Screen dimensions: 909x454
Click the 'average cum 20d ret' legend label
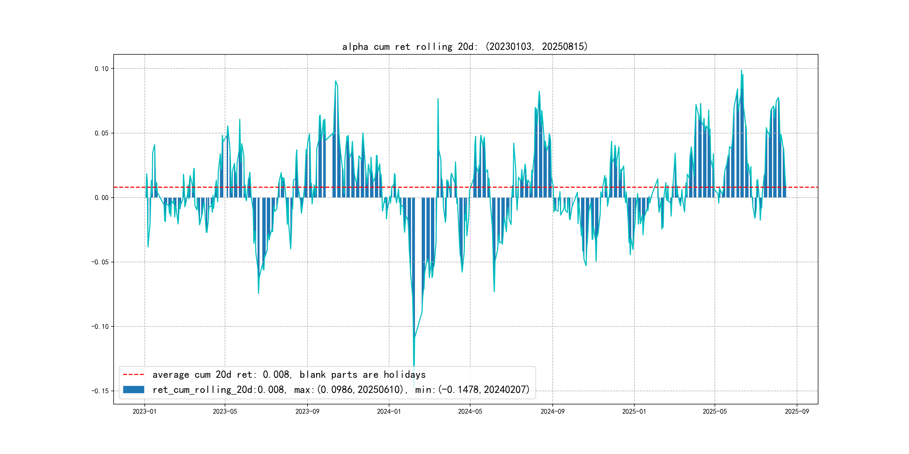point(289,374)
